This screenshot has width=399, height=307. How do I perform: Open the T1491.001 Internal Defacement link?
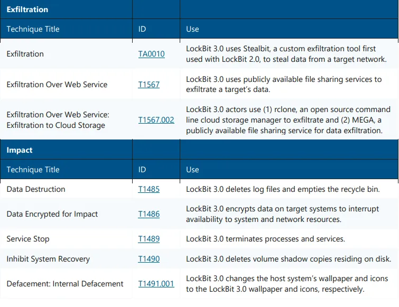tap(156, 284)
